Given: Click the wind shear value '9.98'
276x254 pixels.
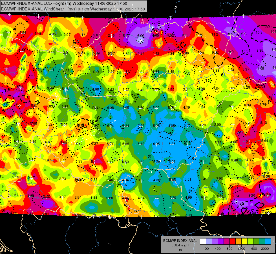Looking at the screenshot, I should click(x=235, y=160).
